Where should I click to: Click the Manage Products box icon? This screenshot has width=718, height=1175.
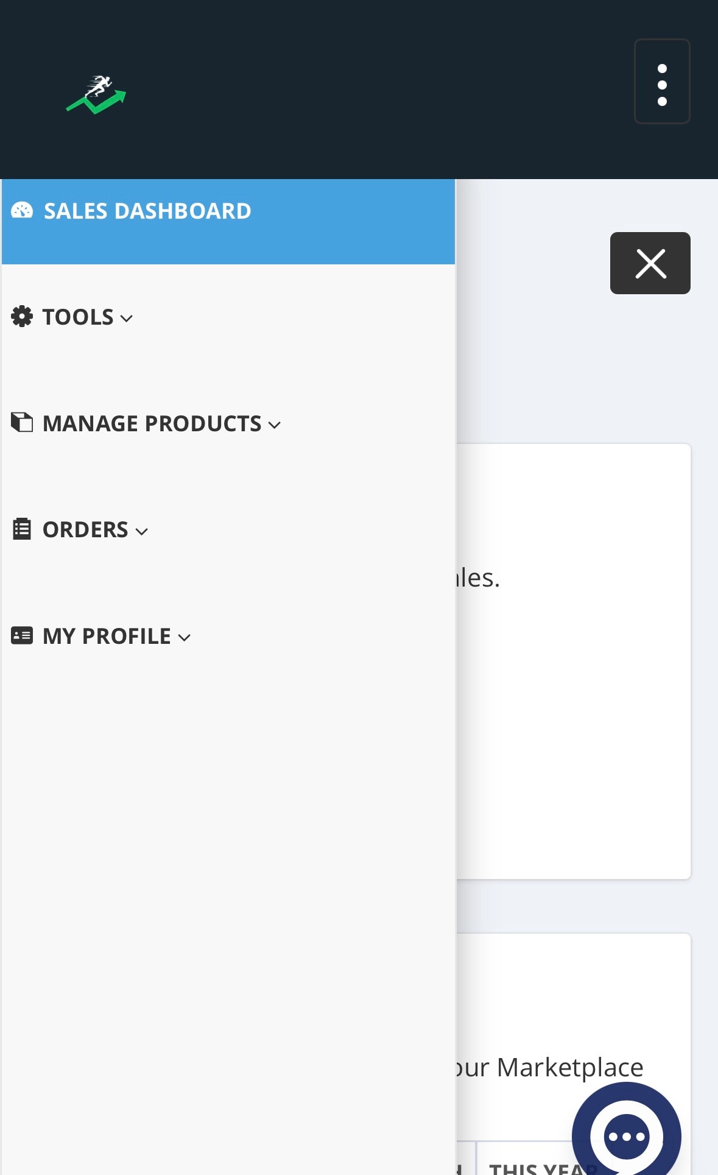22,422
